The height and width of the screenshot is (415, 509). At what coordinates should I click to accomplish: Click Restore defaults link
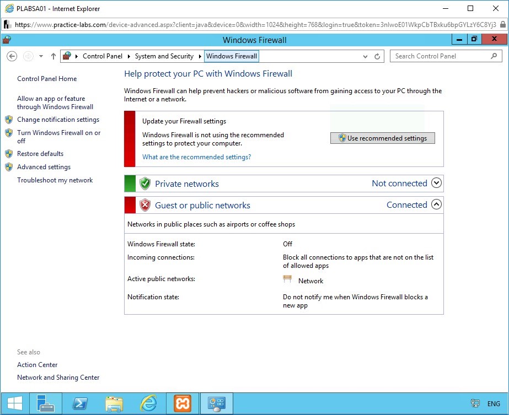click(x=40, y=154)
